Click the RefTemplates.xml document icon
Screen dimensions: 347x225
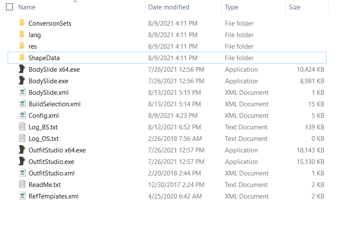(x=22, y=196)
